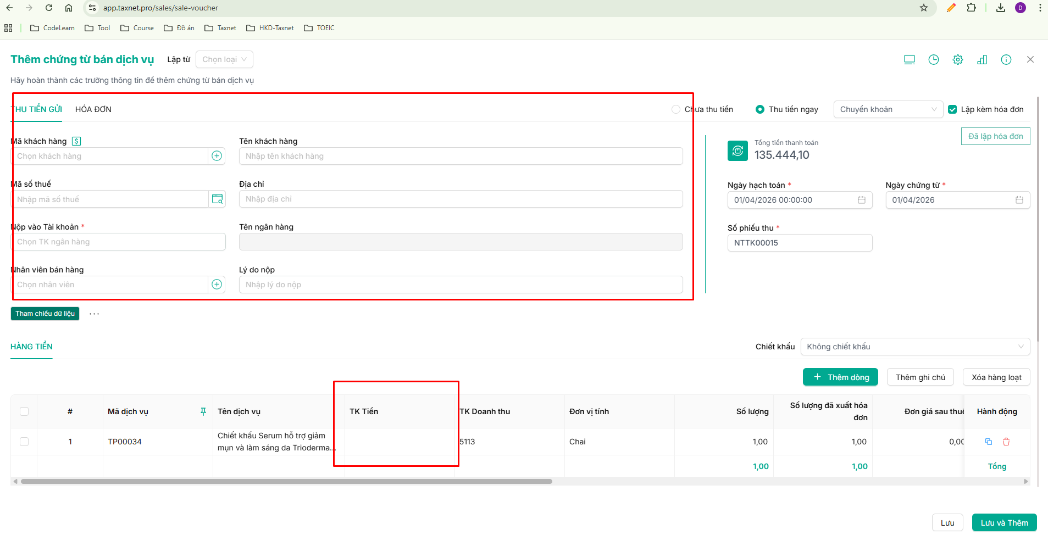Click the Lưu và Thêm button
1048x535 pixels.
point(1004,523)
